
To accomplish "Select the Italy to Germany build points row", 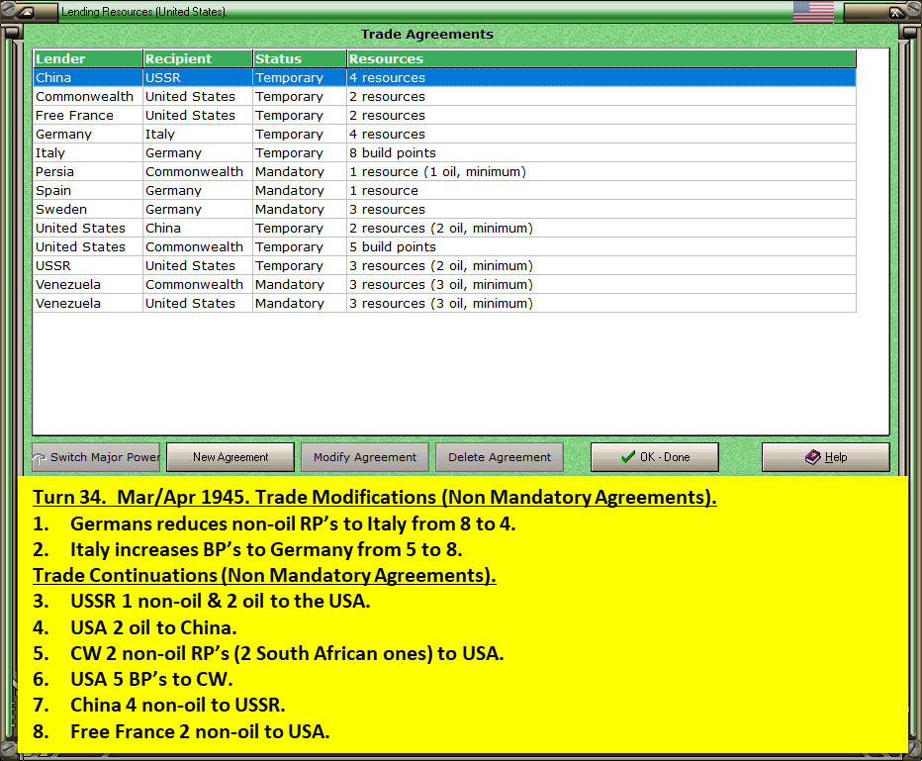I will point(444,153).
